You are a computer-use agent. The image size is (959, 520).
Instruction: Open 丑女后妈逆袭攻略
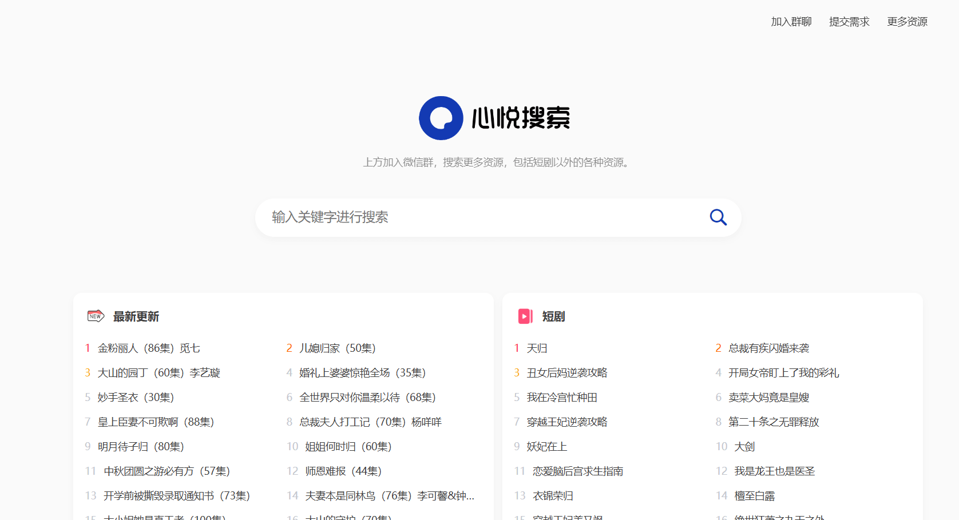click(566, 372)
